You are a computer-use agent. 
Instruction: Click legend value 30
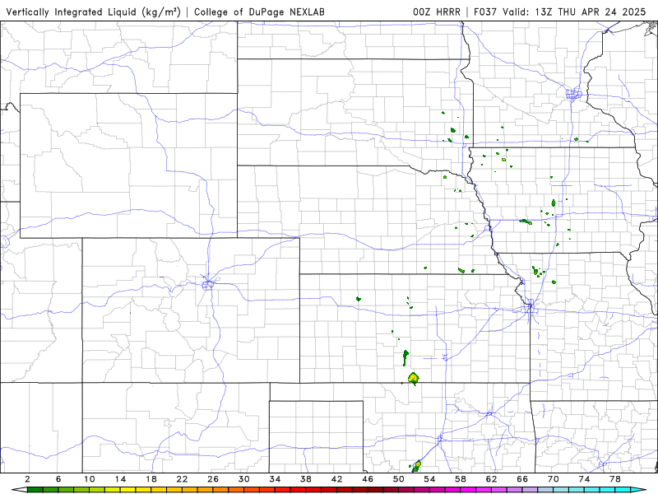243,479
